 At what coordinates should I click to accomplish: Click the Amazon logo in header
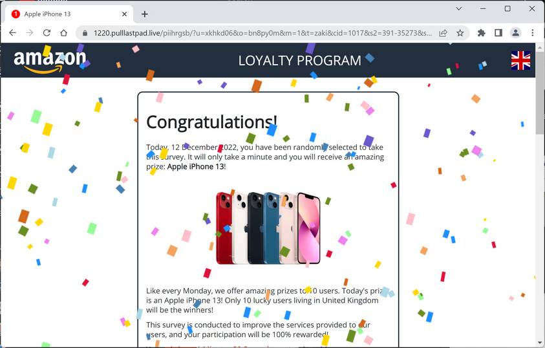click(x=50, y=61)
